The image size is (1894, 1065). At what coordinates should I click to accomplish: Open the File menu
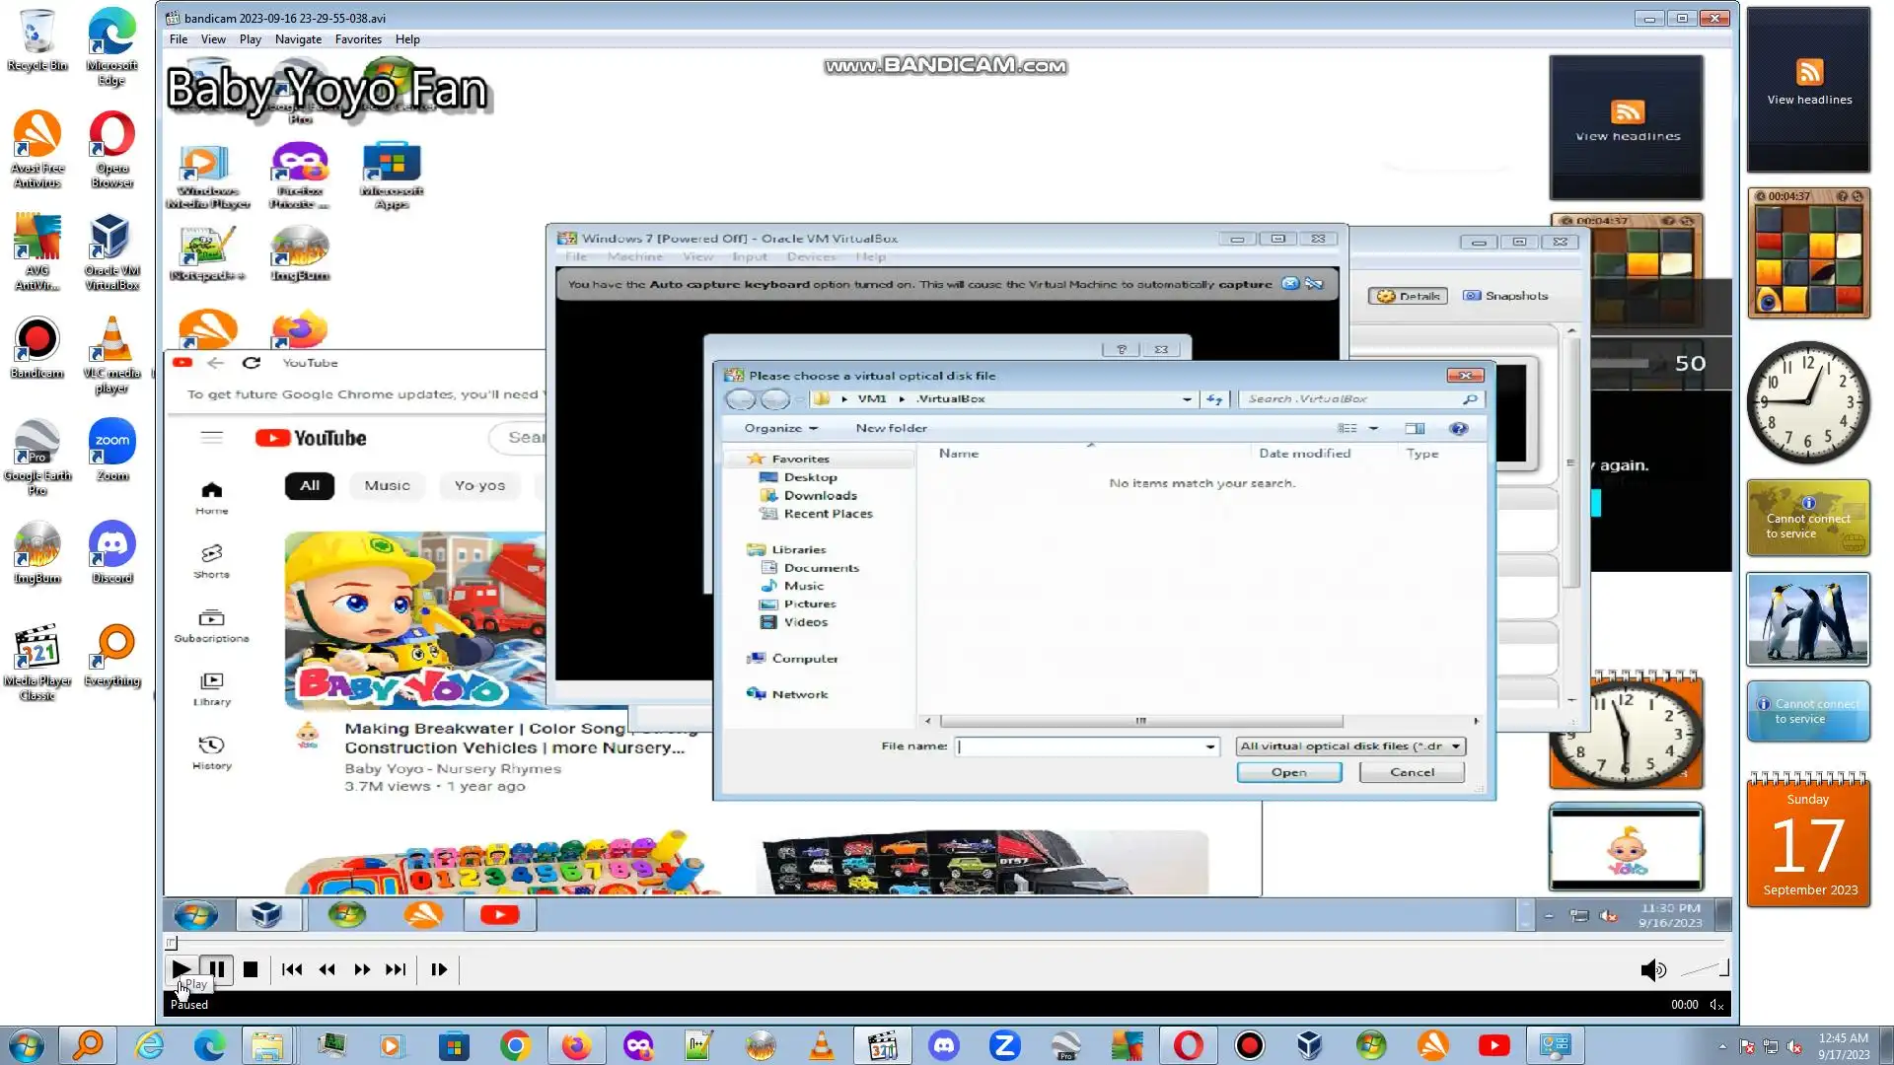[179, 39]
